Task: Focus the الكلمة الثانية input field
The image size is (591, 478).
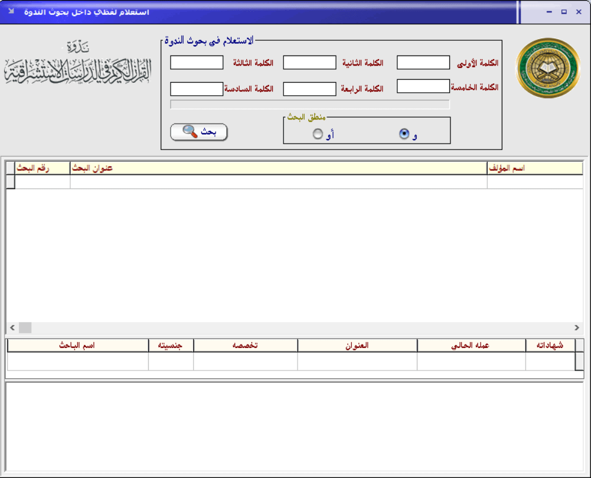Action: (309, 62)
